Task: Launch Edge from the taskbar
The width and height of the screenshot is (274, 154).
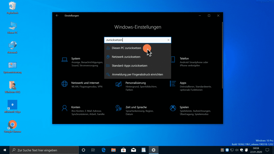Action: [104, 150]
